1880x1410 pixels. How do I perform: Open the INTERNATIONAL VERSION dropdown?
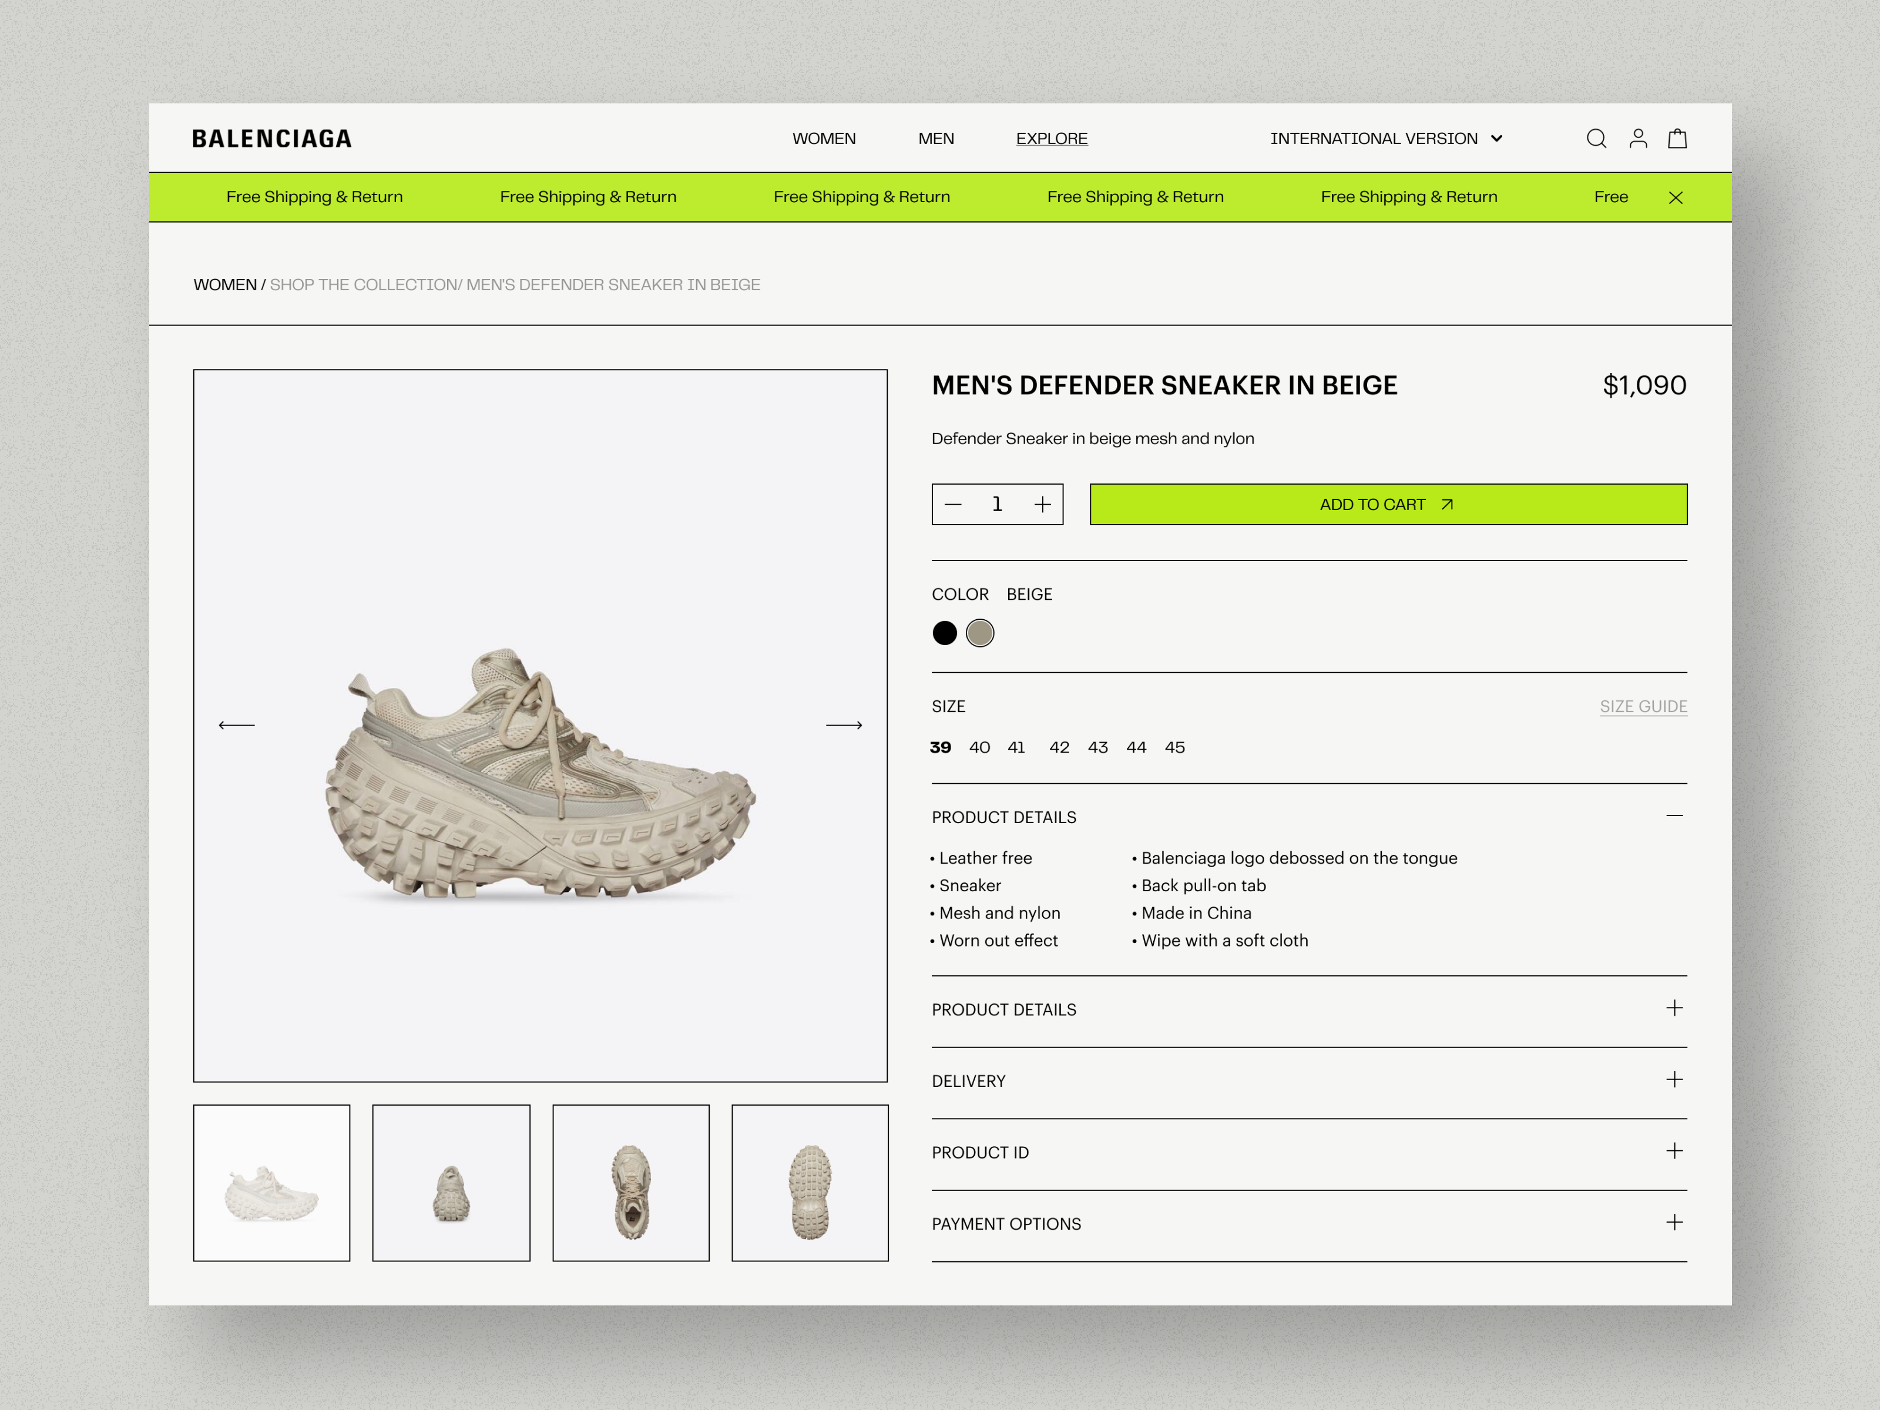[1385, 137]
